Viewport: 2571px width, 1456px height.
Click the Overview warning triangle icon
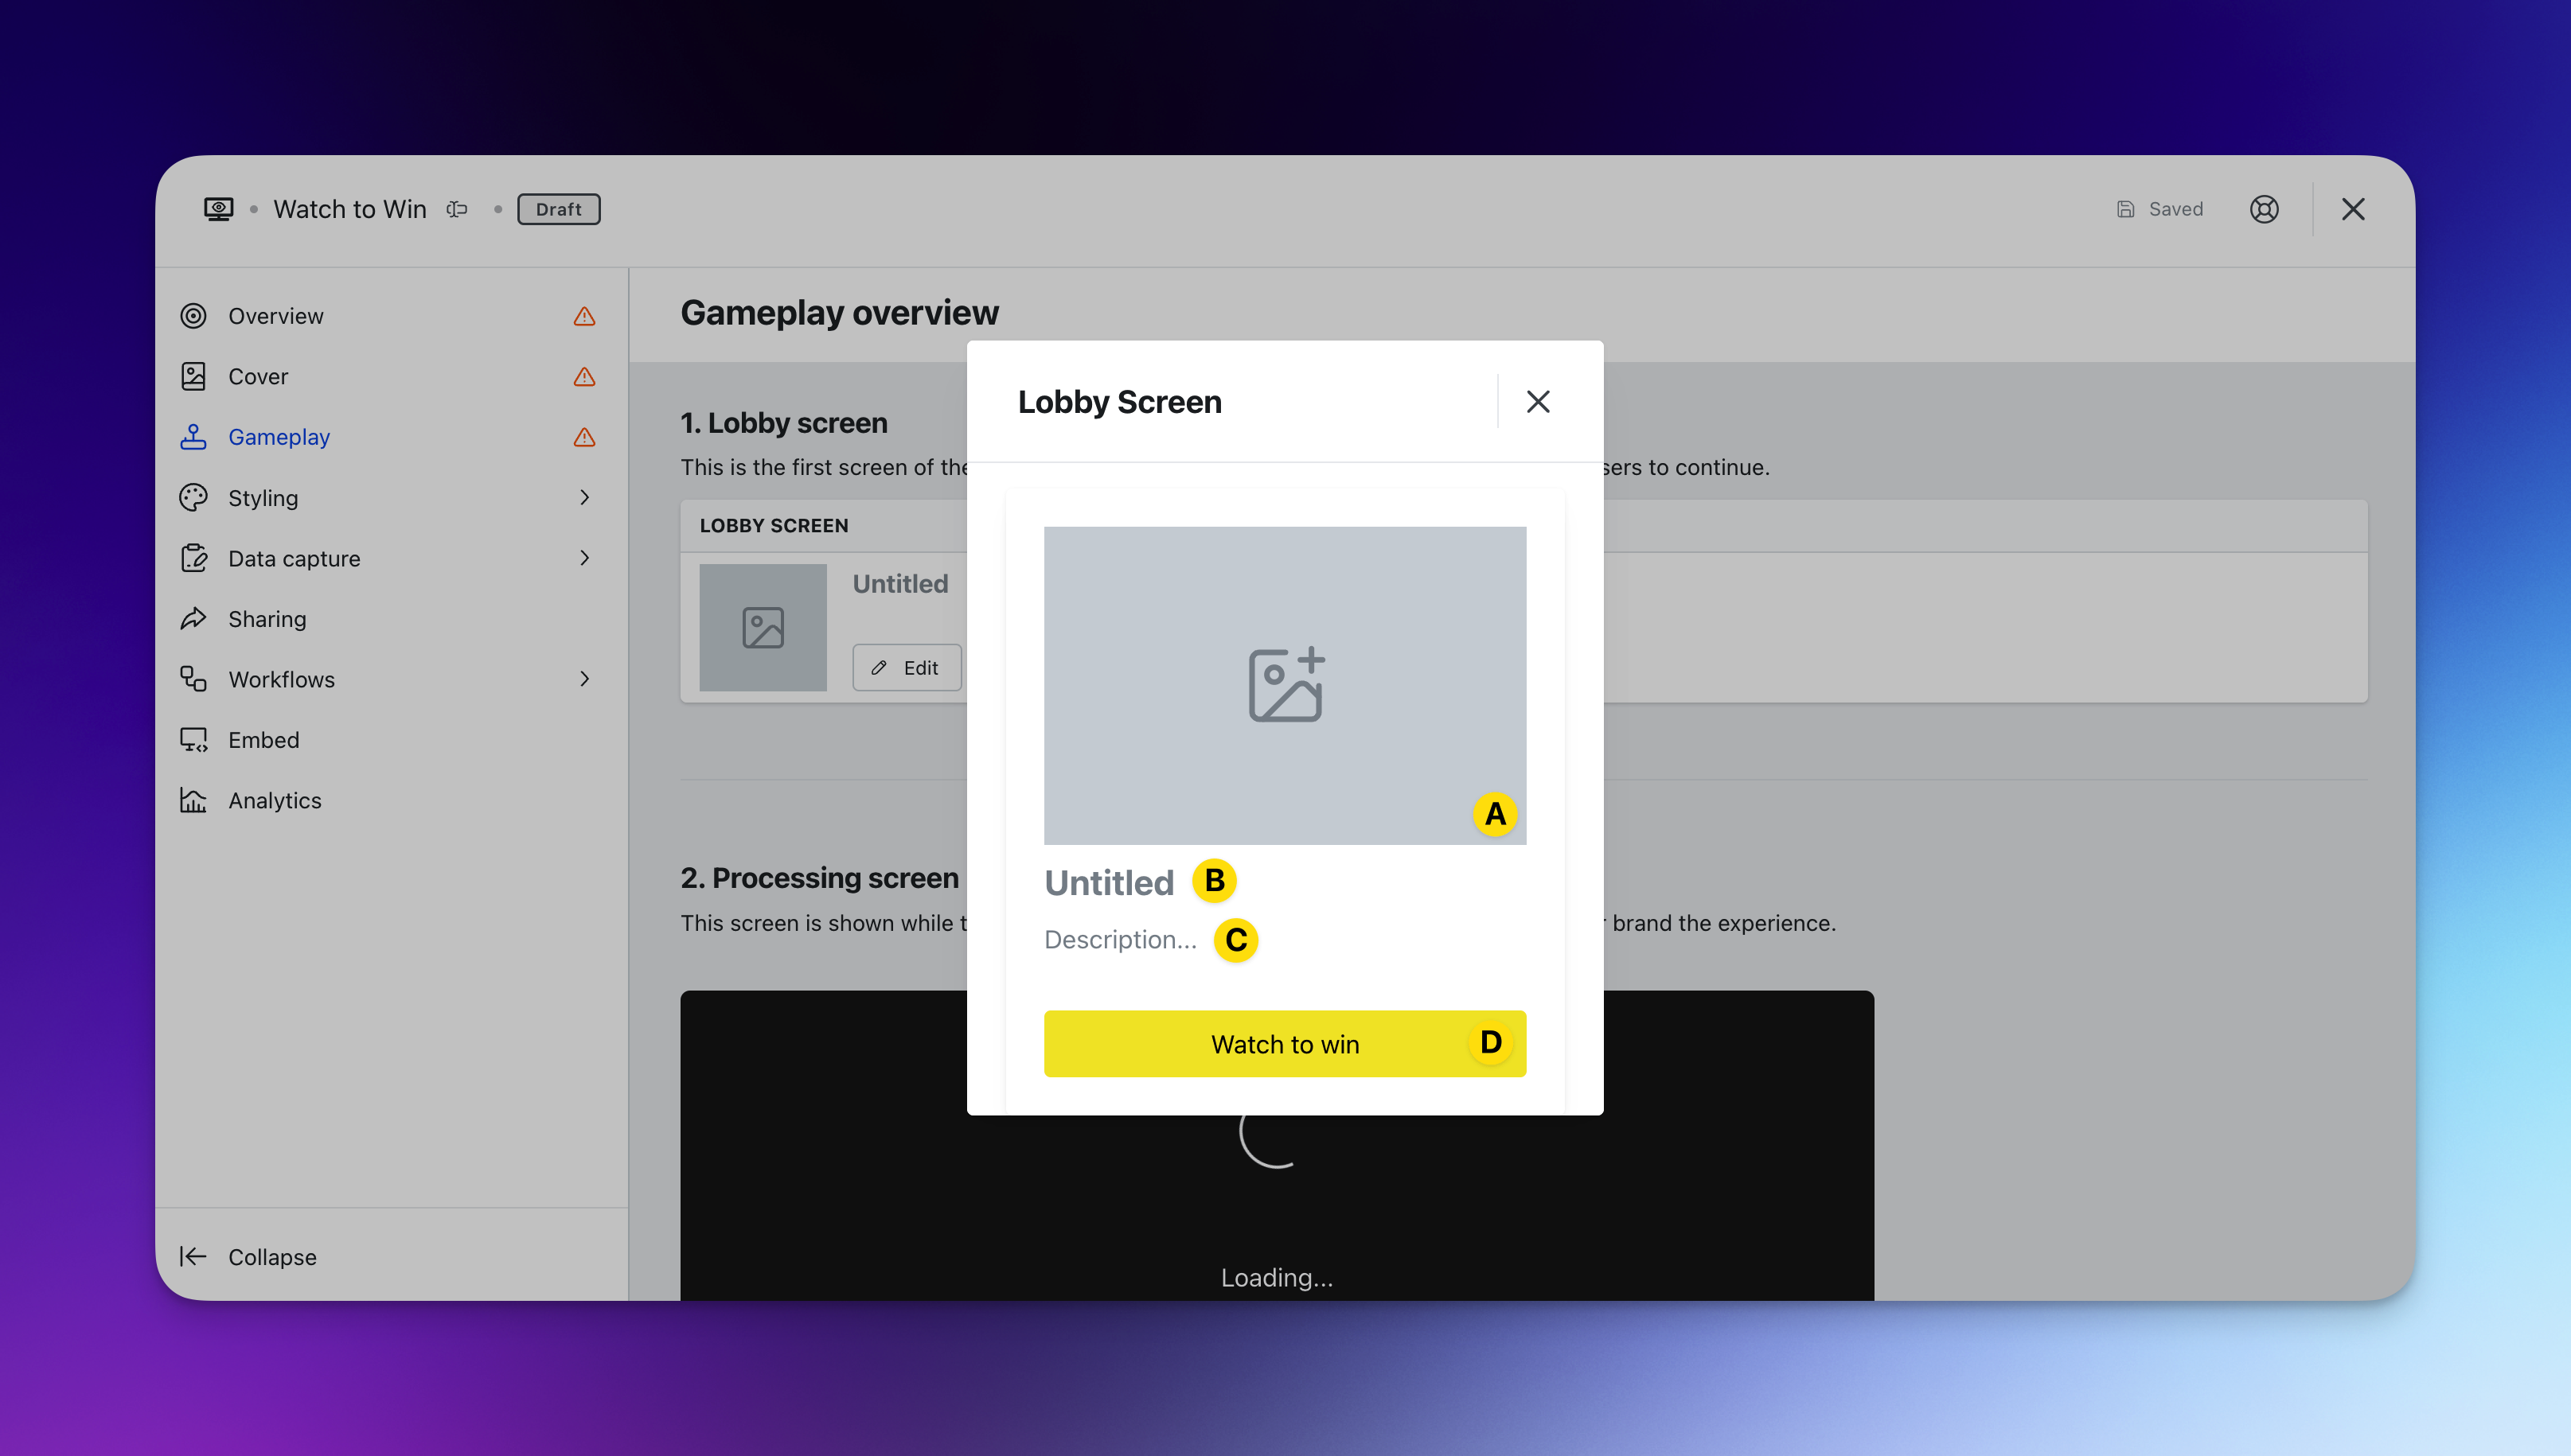point(584,316)
